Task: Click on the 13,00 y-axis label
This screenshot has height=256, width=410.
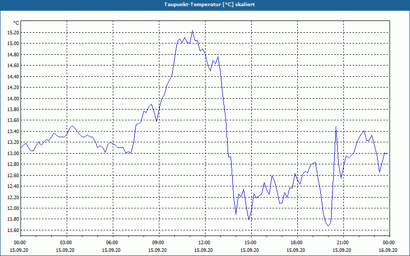Action: 13,153
